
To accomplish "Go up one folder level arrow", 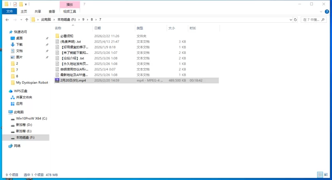I will click(27, 19).
